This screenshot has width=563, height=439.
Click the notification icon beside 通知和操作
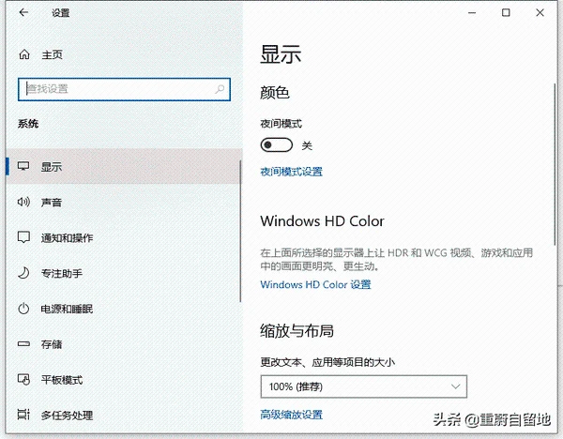click(x=23, y=237)
